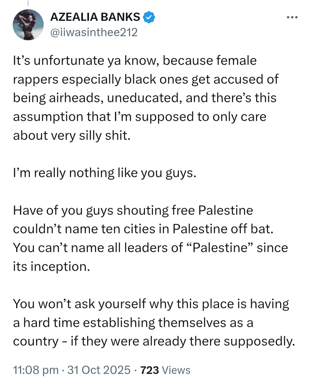The height and width of the screenshot is (383, 312).
Task: Click the line "its inception."
Action: coord(52,267)
